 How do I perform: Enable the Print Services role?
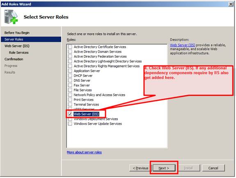point(70,99)
